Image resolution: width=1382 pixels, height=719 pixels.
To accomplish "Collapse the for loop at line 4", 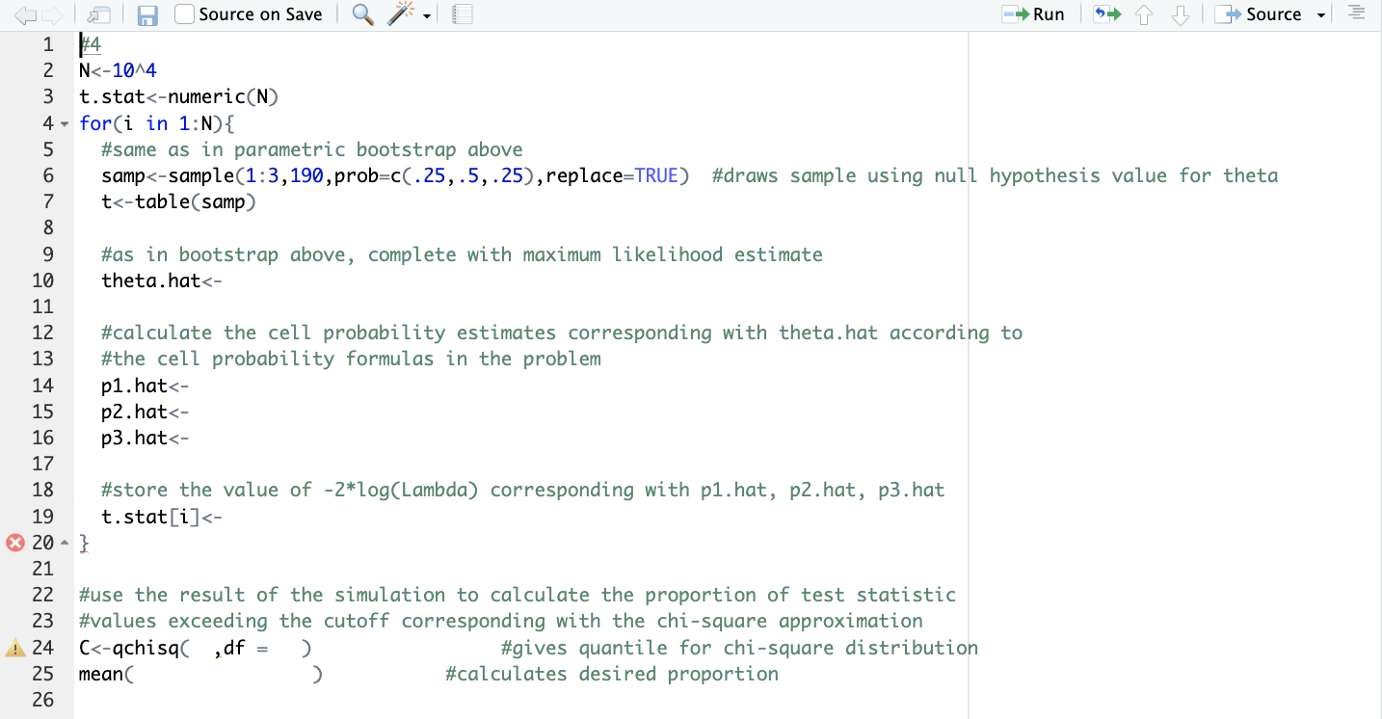I will 64,123.
